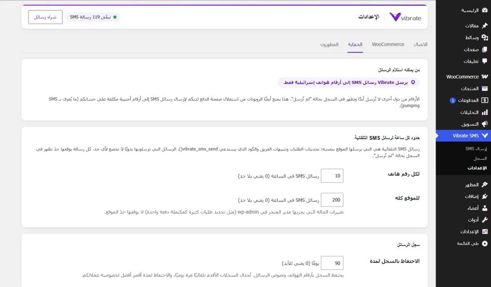This screenshot has height=287, width=491.
Task: Open the المظهر paintbrush icon
Action: [485, 184]
